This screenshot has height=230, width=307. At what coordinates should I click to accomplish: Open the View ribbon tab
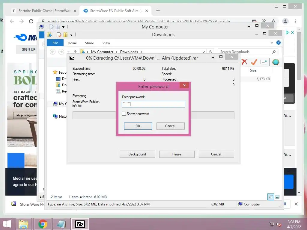coord(106,43)
